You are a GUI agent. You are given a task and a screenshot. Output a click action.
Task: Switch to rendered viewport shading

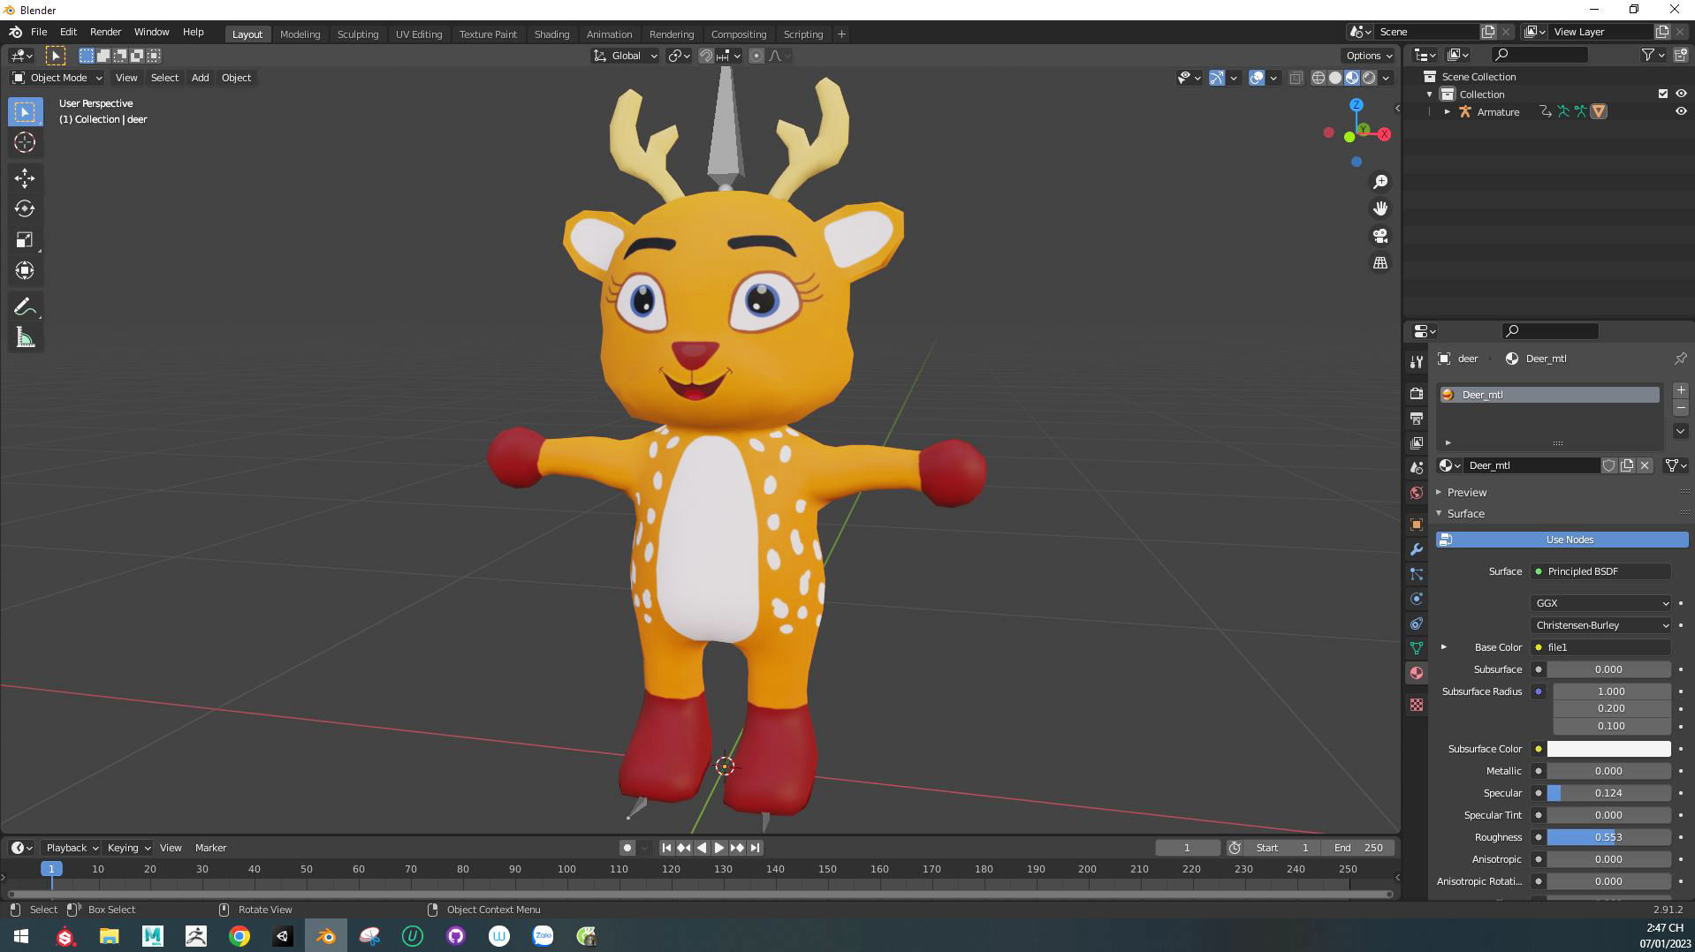pos(1369,78)
